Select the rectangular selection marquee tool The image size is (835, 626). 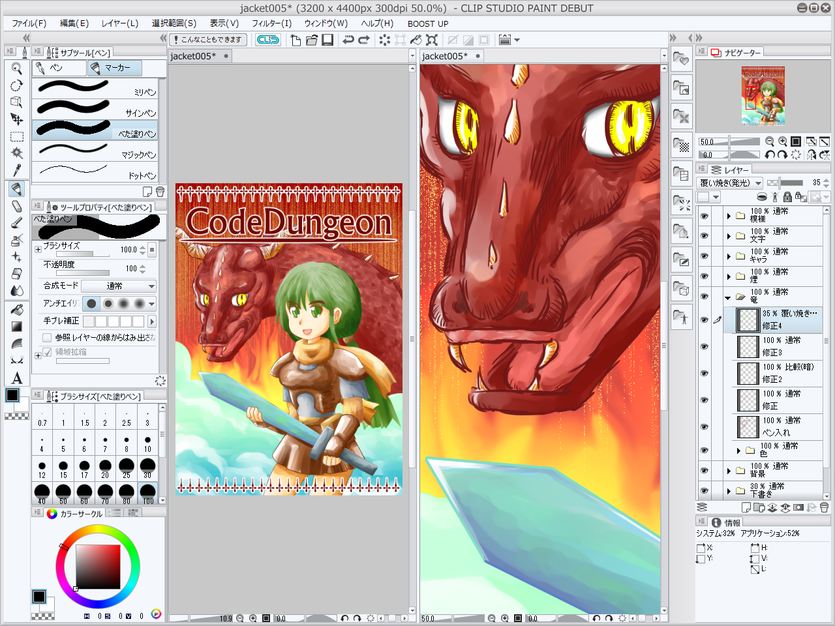pyautogui.click(x=17, y=137)
